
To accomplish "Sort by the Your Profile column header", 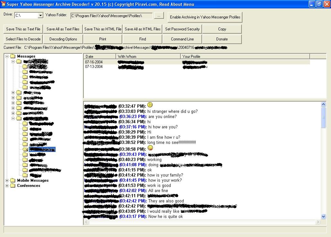I will coord(245,56).
